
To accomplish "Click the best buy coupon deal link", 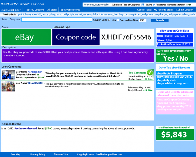I will (123, 14).
